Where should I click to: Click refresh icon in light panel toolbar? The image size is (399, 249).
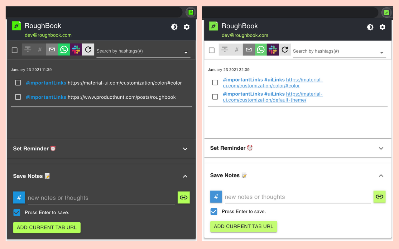[x=285, y=49]
